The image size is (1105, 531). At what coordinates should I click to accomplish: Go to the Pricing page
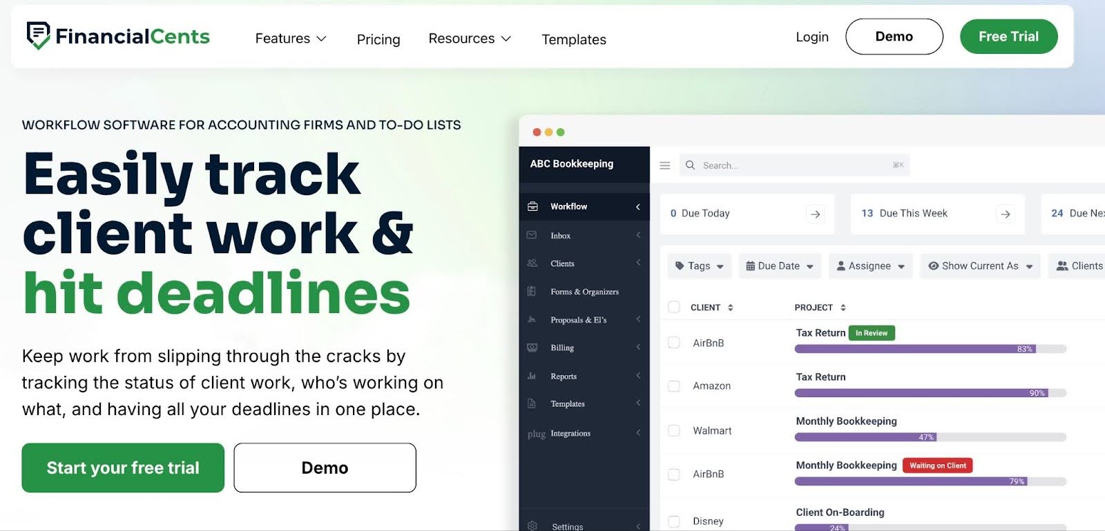tap(378, 39)
